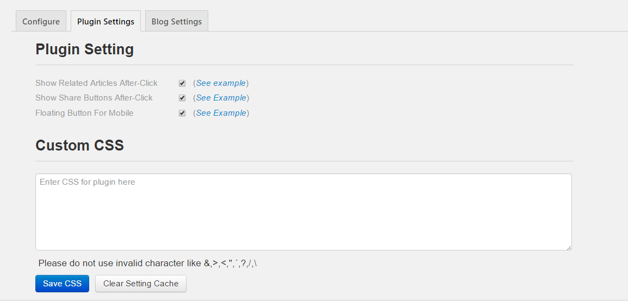This screenshot has width=628, height=301.
Task: Disable Show Share Buttons After-Click checkbox
Action: point(182,98)
